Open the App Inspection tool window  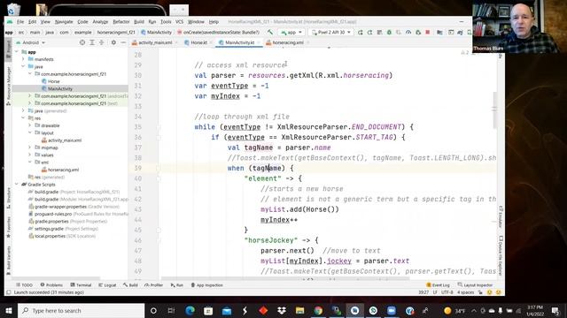[x=206, y=285]
